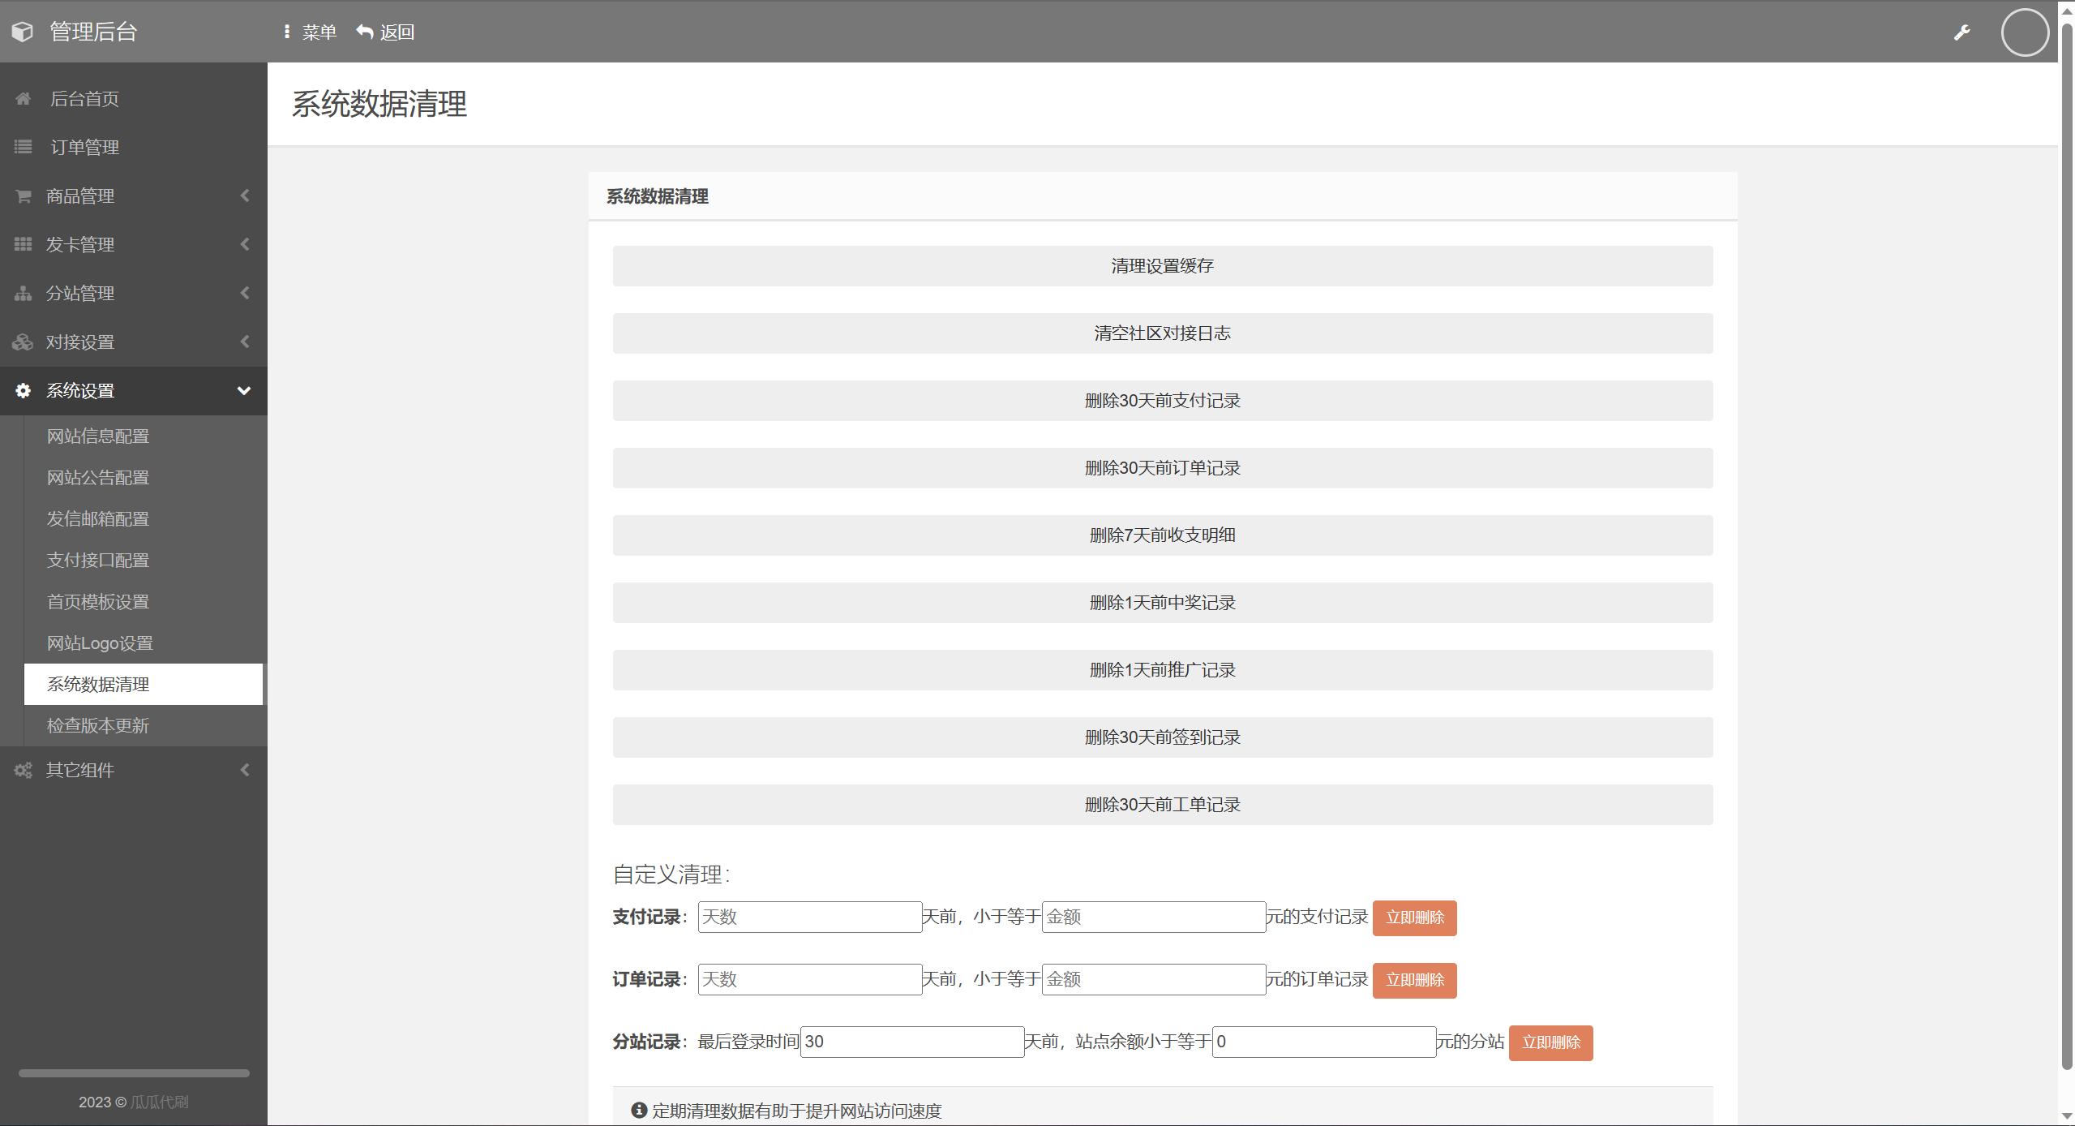Click the gear icon for 系统设置

click(23, 391)
